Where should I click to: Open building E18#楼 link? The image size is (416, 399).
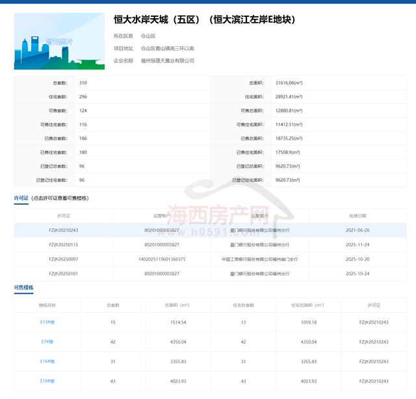[47, 381]
